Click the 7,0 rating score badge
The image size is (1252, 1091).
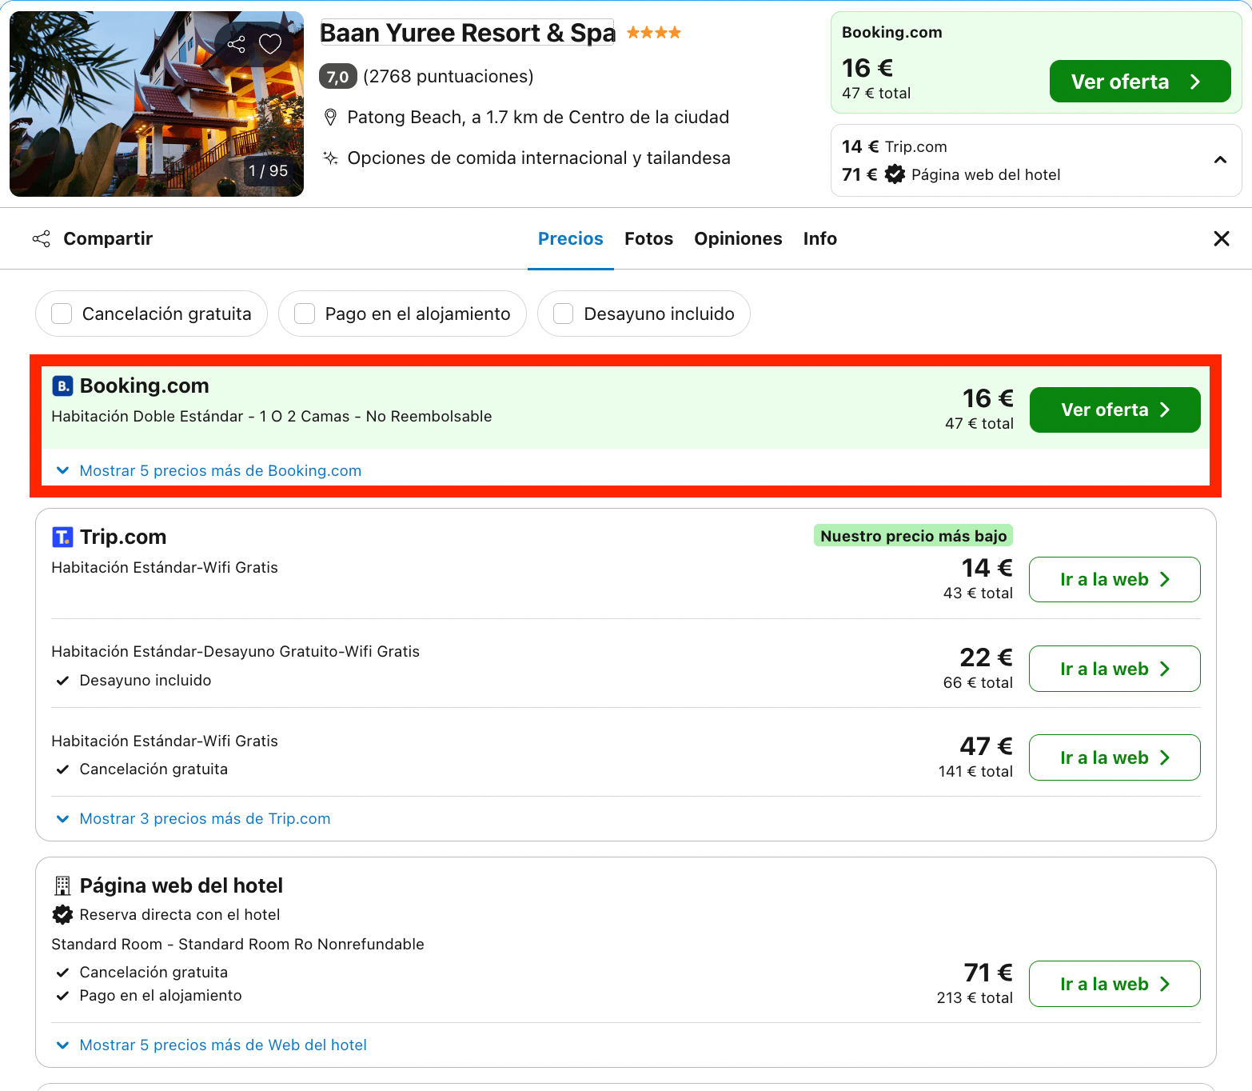coord(338,77)
